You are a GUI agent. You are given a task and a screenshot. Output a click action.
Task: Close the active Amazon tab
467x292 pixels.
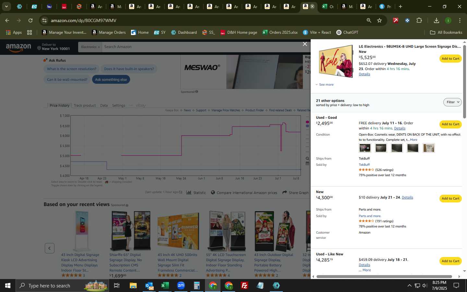click(x=312, y=6)
